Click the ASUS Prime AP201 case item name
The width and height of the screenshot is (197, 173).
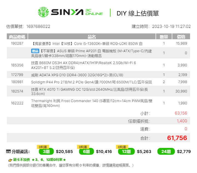91,53
